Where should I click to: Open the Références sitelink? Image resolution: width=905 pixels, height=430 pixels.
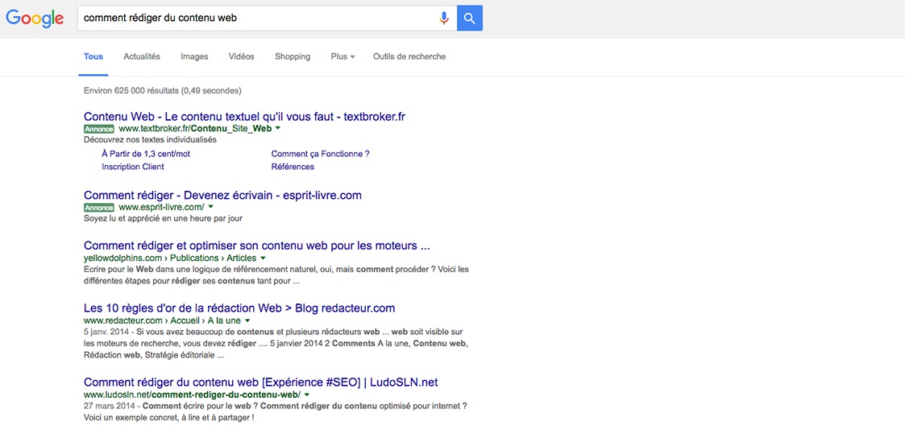point(293,167)
